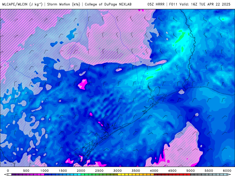Click the 500 tick label on colorbar
Screen dimensions: 235x176
click(x=26, y=171)
